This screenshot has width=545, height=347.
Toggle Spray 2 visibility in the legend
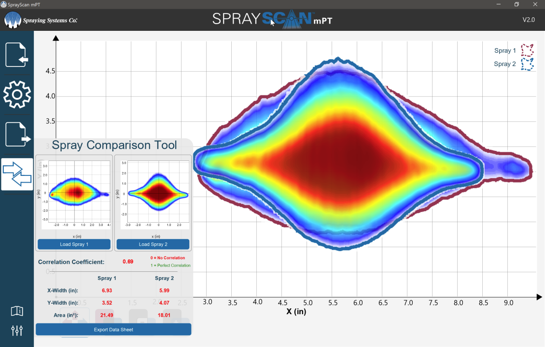(505, 64)
